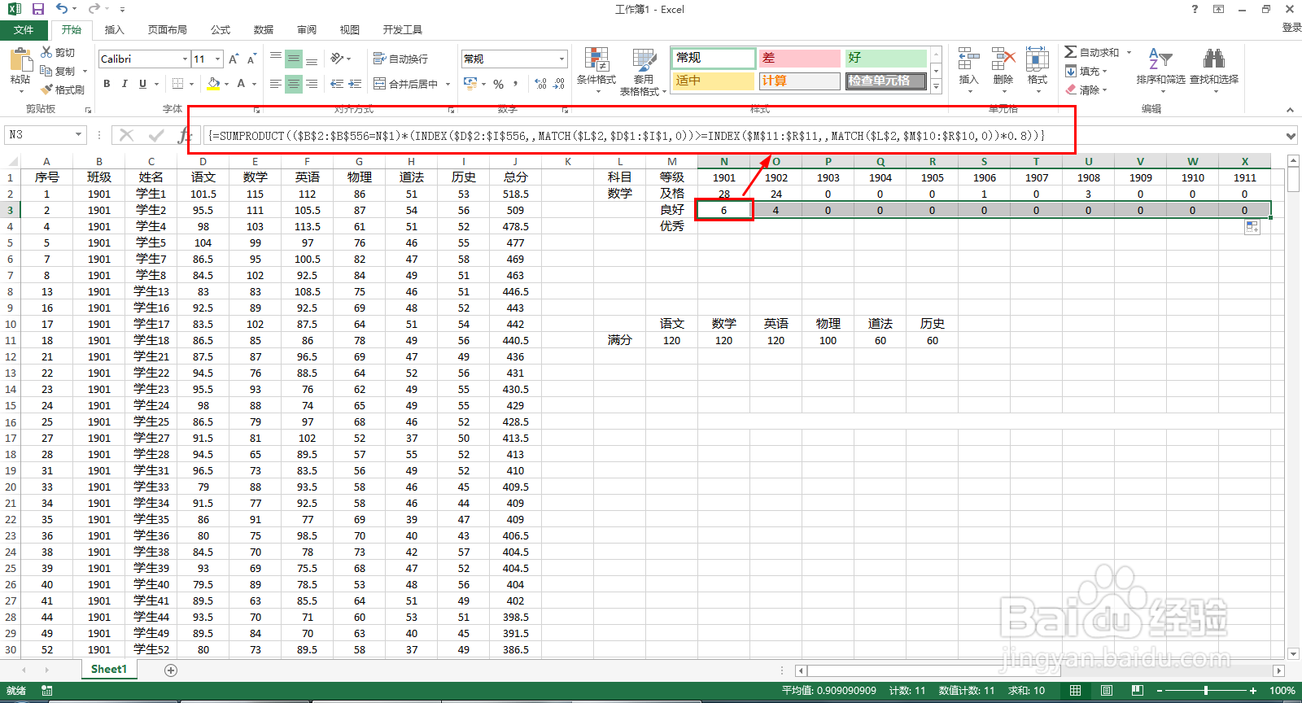This screenshot has height=703, width=1302.
Task: Open the 文件 (File) tab
Action: [x=24, y=30]
